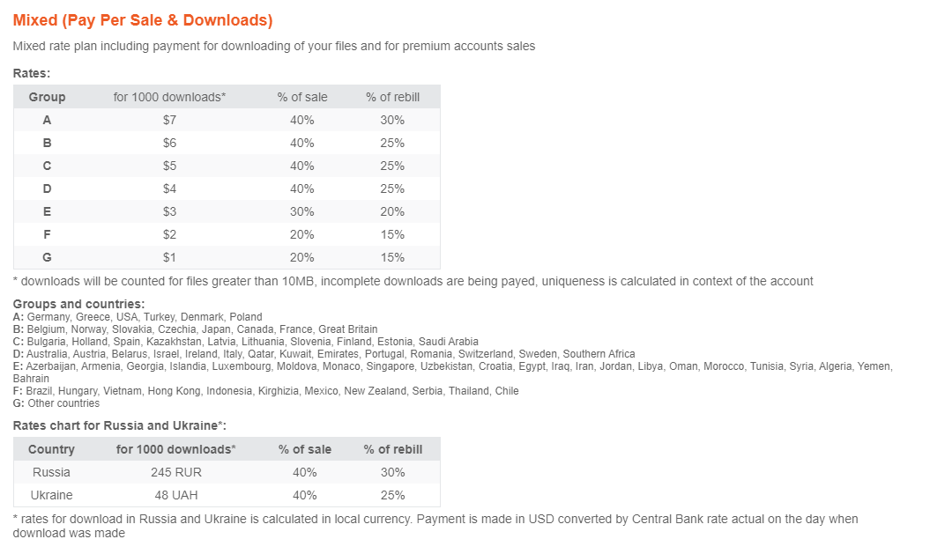
Task: Click the "% of sale" header in first table
Action: pyautogui.click(x=302, y=97)
